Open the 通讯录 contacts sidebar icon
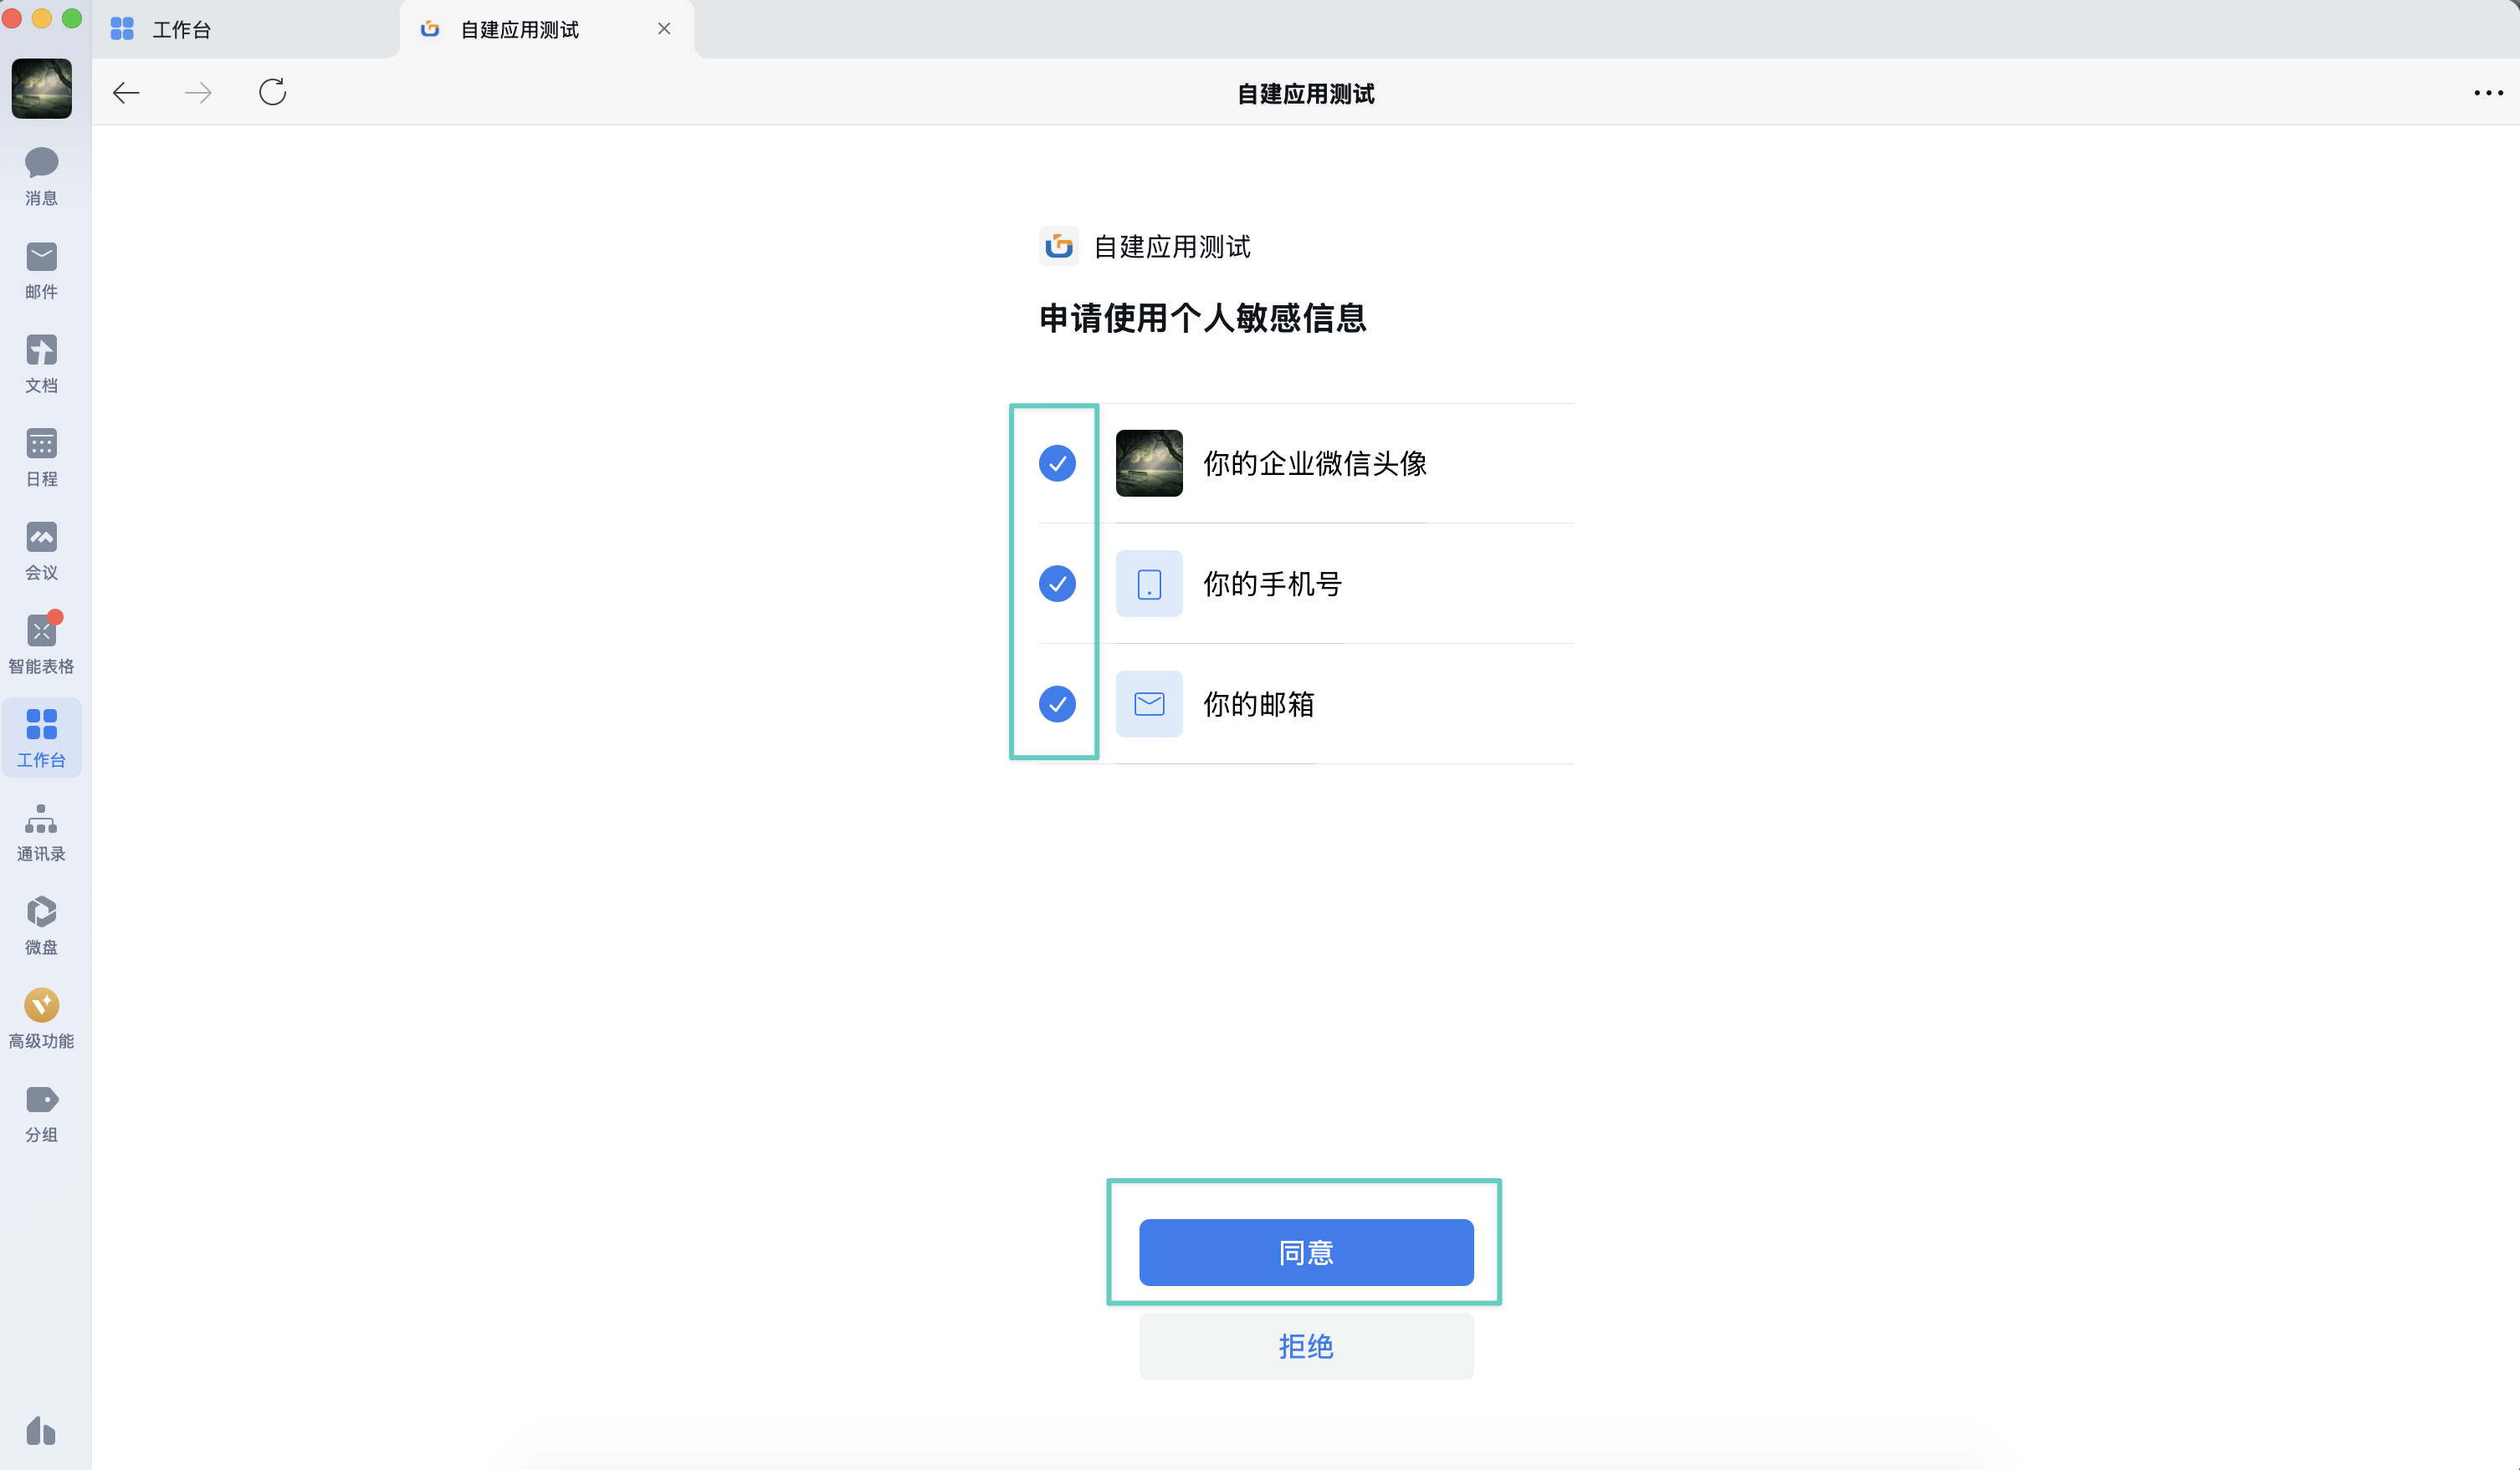The width and height of the screenshot is (2520, 1470). 41,831
